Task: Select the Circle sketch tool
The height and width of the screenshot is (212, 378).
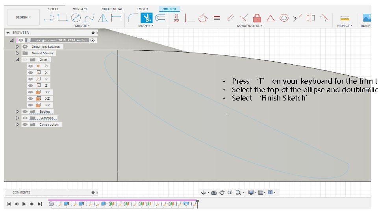Action: click(x=76, y=18)
